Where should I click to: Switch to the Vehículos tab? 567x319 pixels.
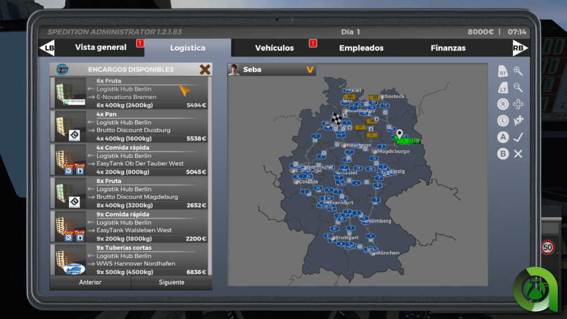pos(274,48)
